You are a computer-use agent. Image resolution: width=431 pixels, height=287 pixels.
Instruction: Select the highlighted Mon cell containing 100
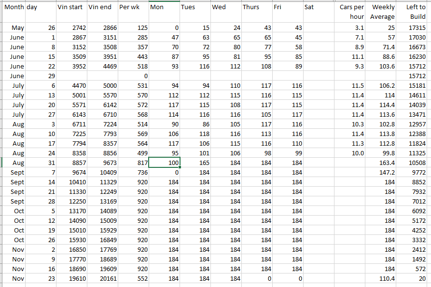[x=164, y=163]
